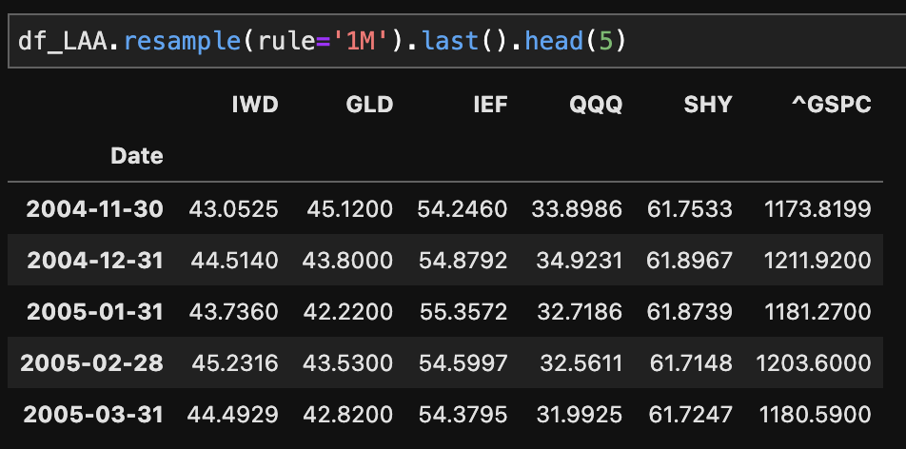The height and width of the screenshot is (449, 906).
Task: Click the GLD value 42.2200
Action: pyautogui.click(x=348, y=312)
